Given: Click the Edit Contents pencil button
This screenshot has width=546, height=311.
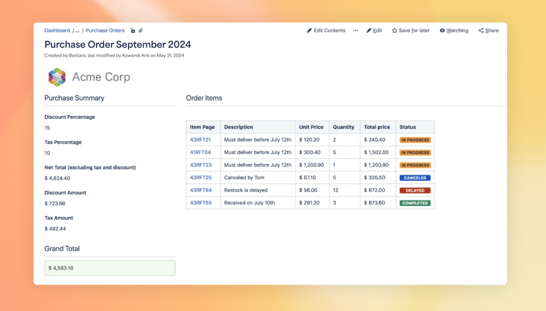Looking at the screenshot, I should tap(326, 31).
